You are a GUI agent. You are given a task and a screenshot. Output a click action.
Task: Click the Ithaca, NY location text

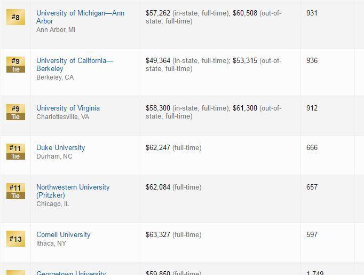pyautogui.click(x=51, y=243)
